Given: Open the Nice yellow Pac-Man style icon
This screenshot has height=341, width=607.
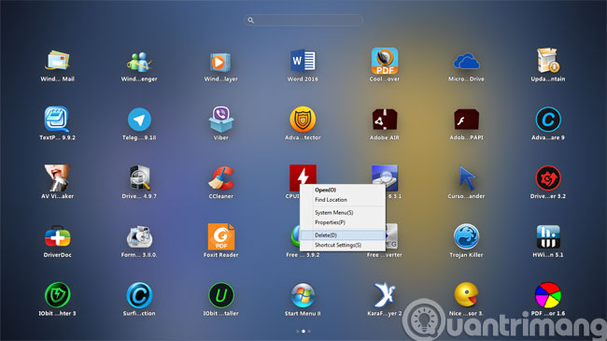Looking at the screenshot, I should point(466,294).
